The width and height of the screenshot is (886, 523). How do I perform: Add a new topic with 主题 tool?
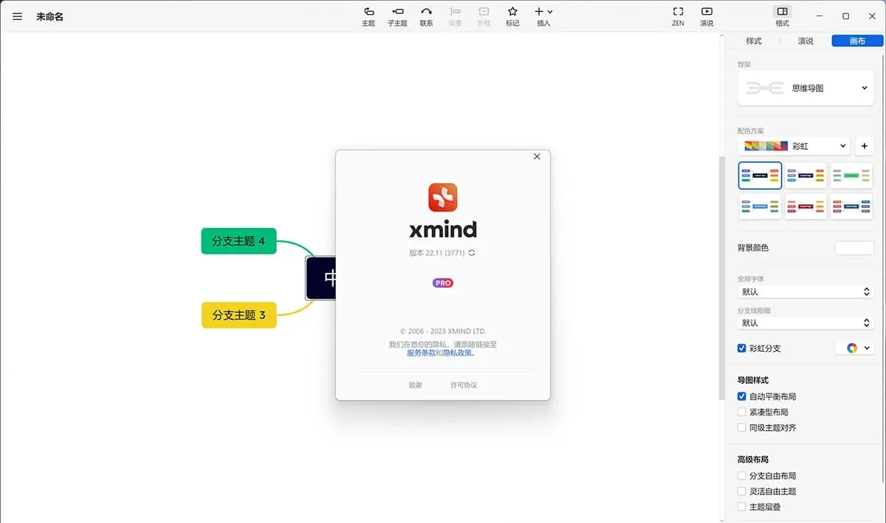368,16
